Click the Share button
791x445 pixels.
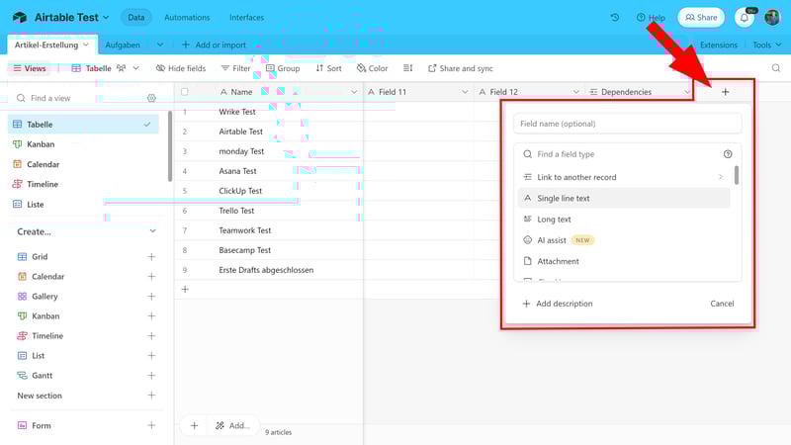(x=701, y=17)
